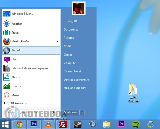Expand the Photos submenu arrow
The width and height of the screenshot is (160, 129).
click(x=57, y=77)
